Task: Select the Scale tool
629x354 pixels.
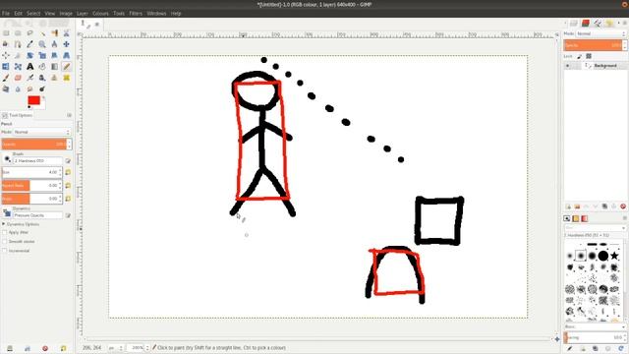Action: tap(42, 55)
